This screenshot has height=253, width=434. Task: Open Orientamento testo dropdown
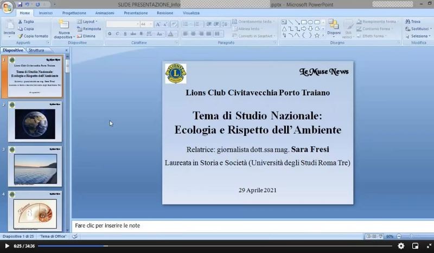point(253,22)
